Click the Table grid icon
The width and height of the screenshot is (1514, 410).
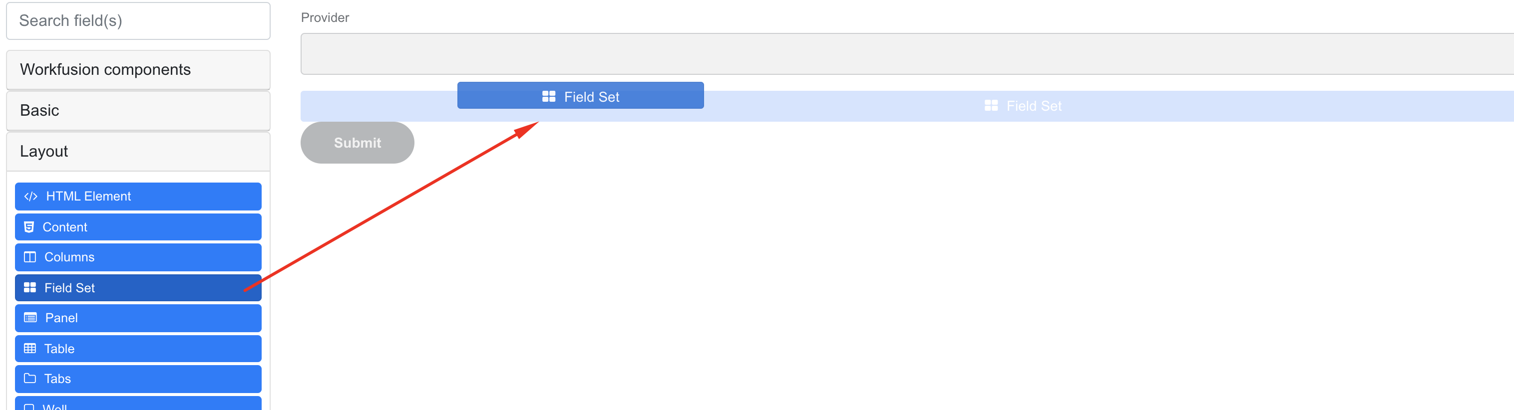pos(30,348)
